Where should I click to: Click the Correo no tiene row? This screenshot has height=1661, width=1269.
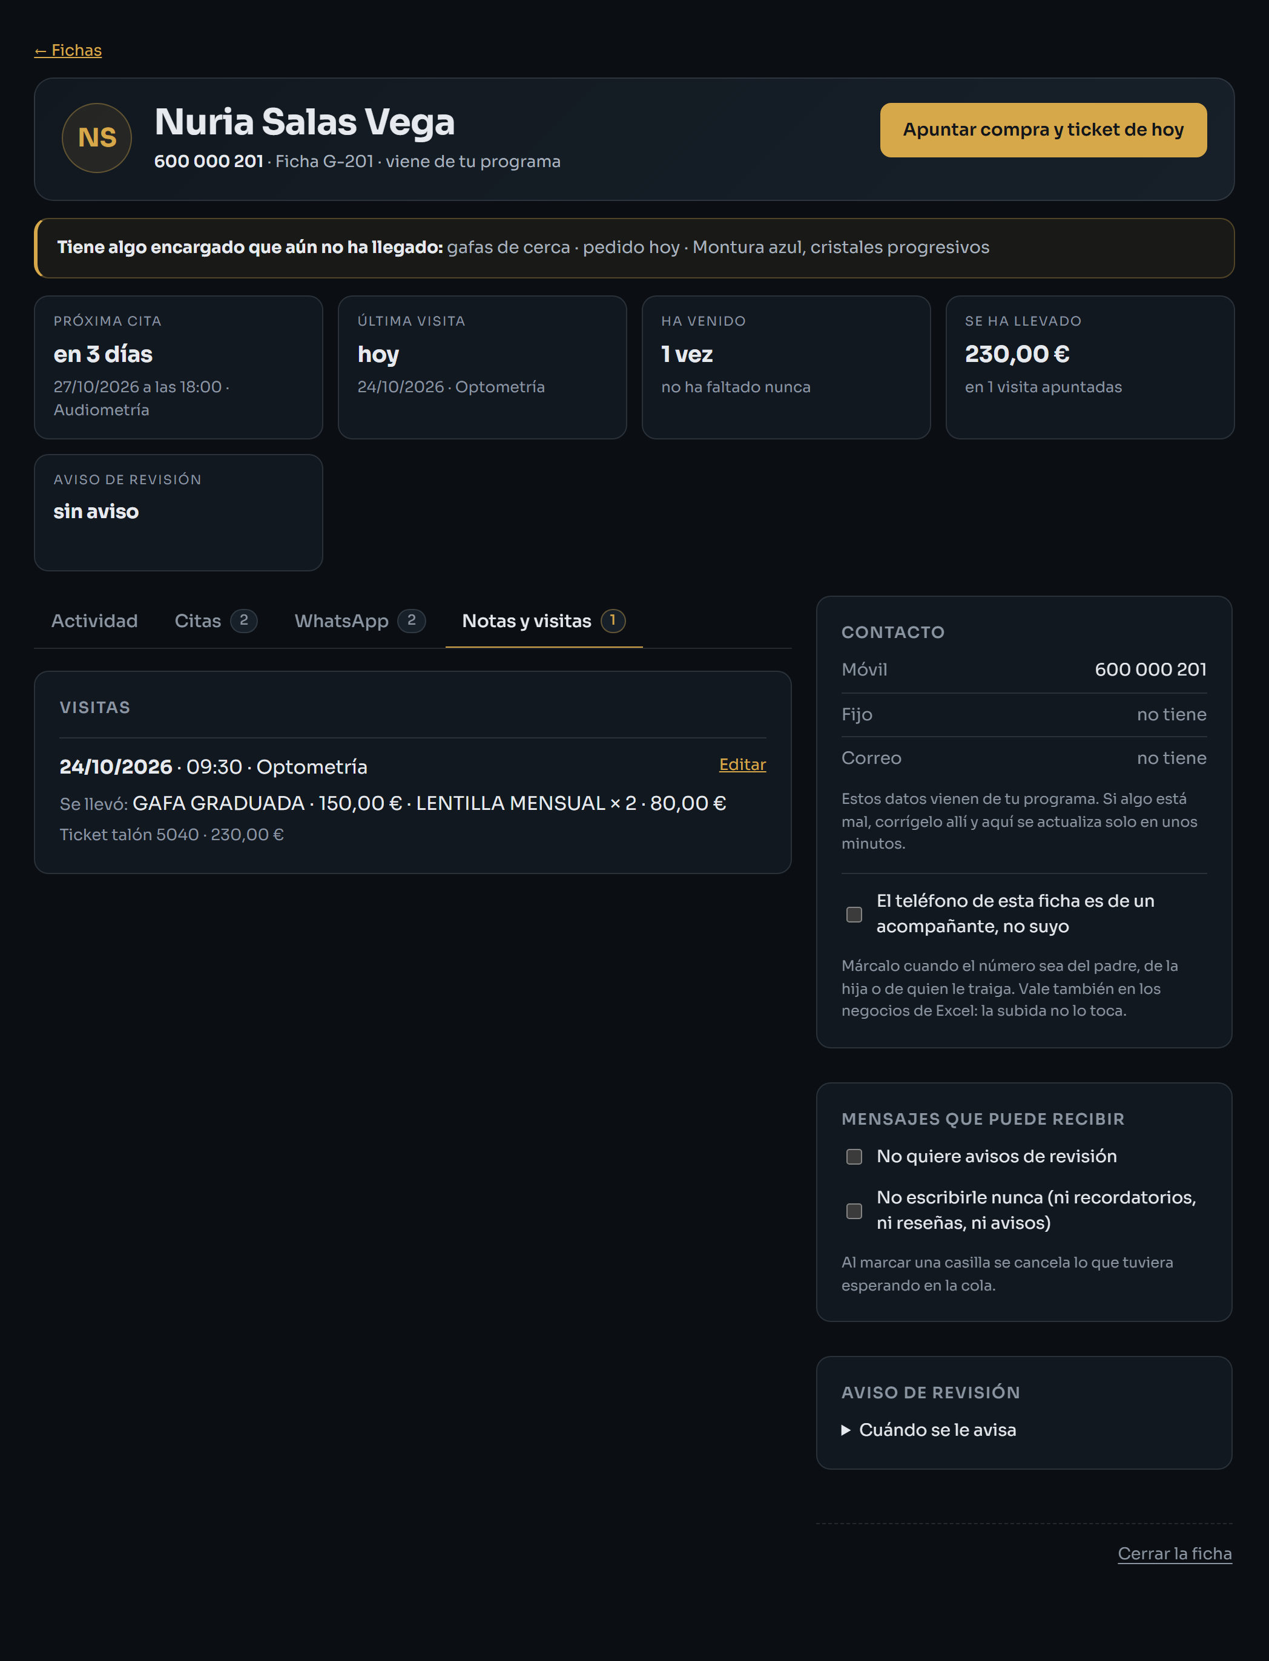[x=1024, y=758]
